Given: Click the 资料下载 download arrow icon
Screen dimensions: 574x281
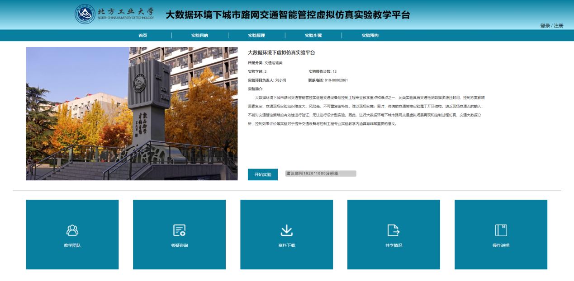Looking at the screenshot, I should click(x=286, y=230).
